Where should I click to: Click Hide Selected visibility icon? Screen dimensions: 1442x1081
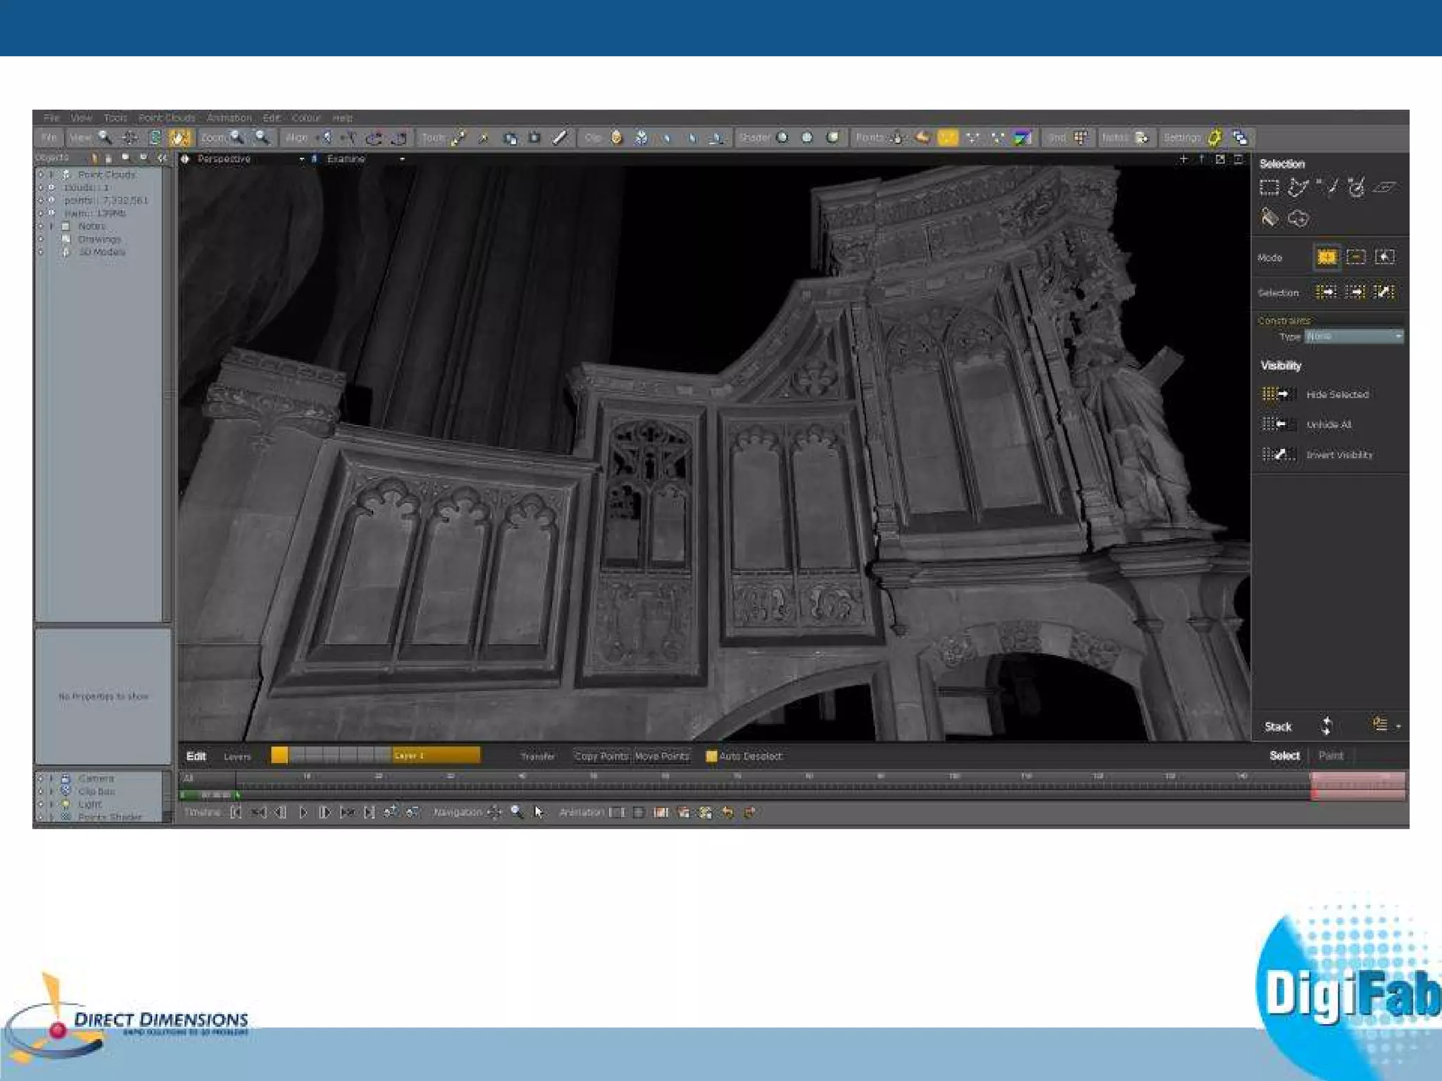pos(1275,394)
